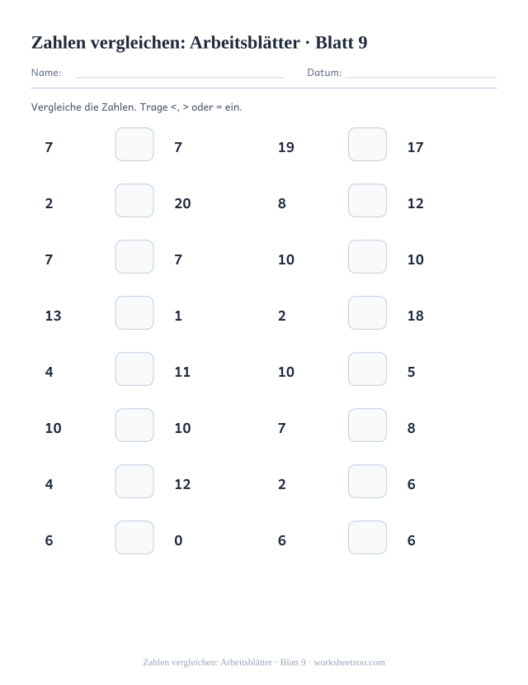This screenshot has height=685, width=528.
Task: Select answer box between 2 and 20
Action: [134, 201]
